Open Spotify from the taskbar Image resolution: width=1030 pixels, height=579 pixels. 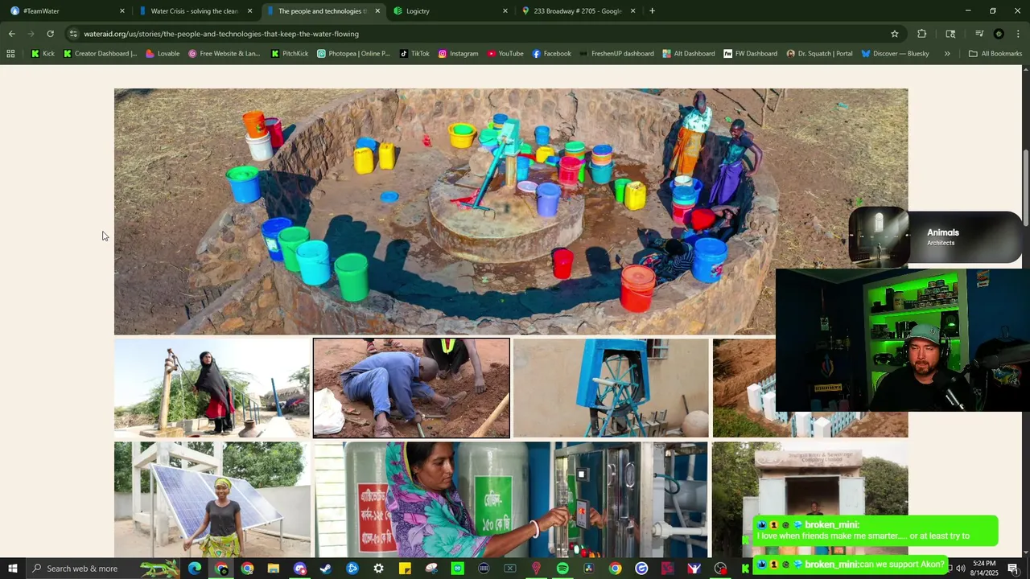point(562,569)
